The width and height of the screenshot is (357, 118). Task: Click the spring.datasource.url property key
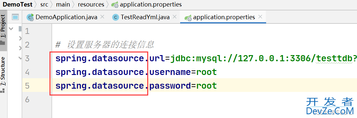click(110, 59)
